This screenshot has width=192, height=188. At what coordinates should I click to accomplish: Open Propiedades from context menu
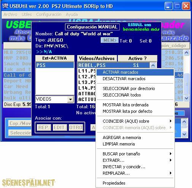pos(135,183)
